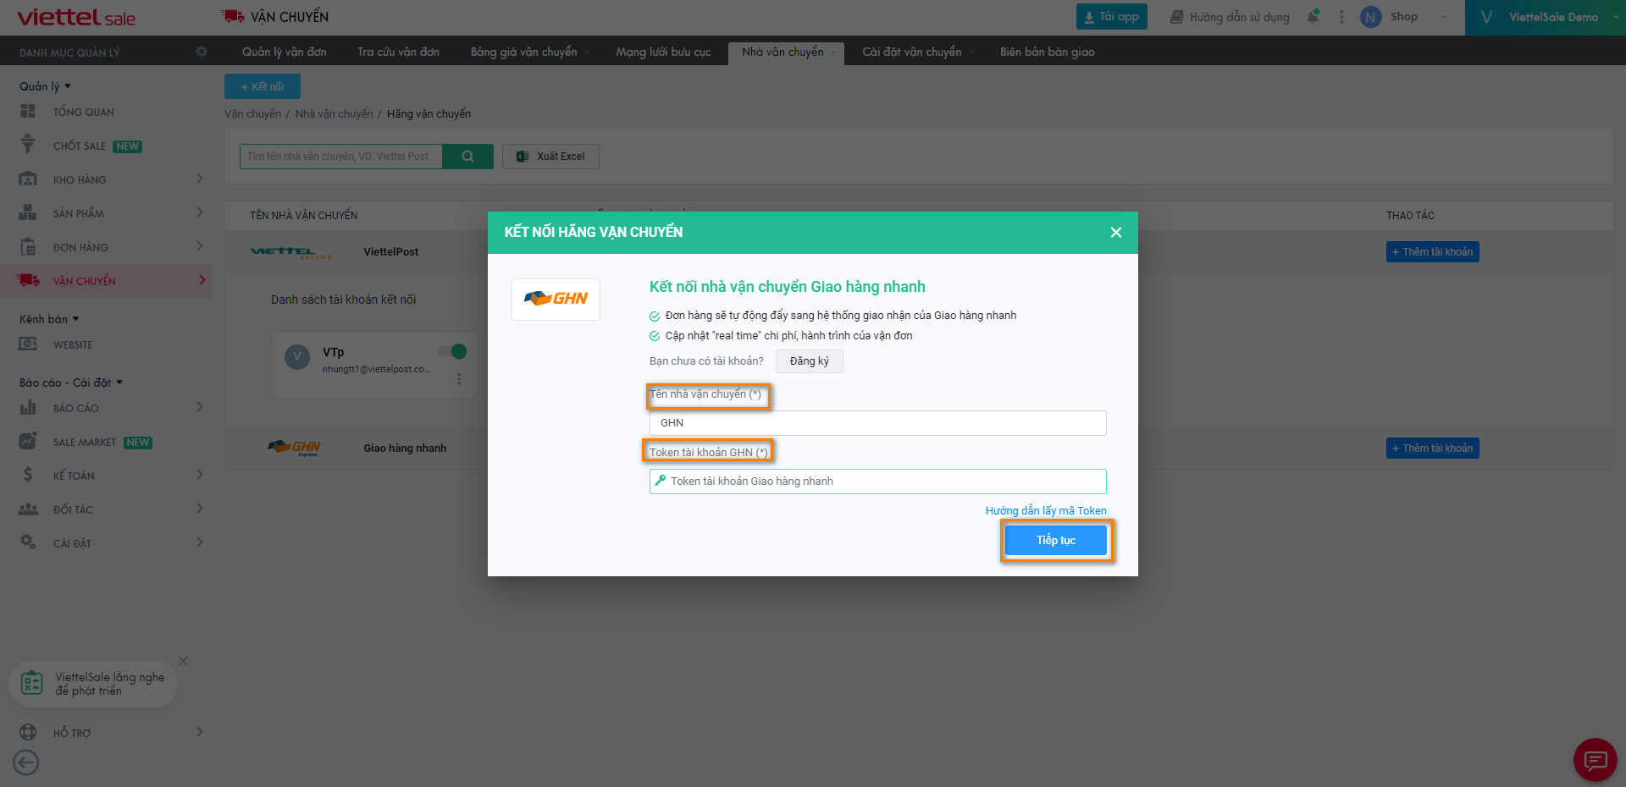The width and height of the screenshot is (1626, 787).
Task: Open Hướng dẫn lấy mã Token link
Action: point(1046,510)
